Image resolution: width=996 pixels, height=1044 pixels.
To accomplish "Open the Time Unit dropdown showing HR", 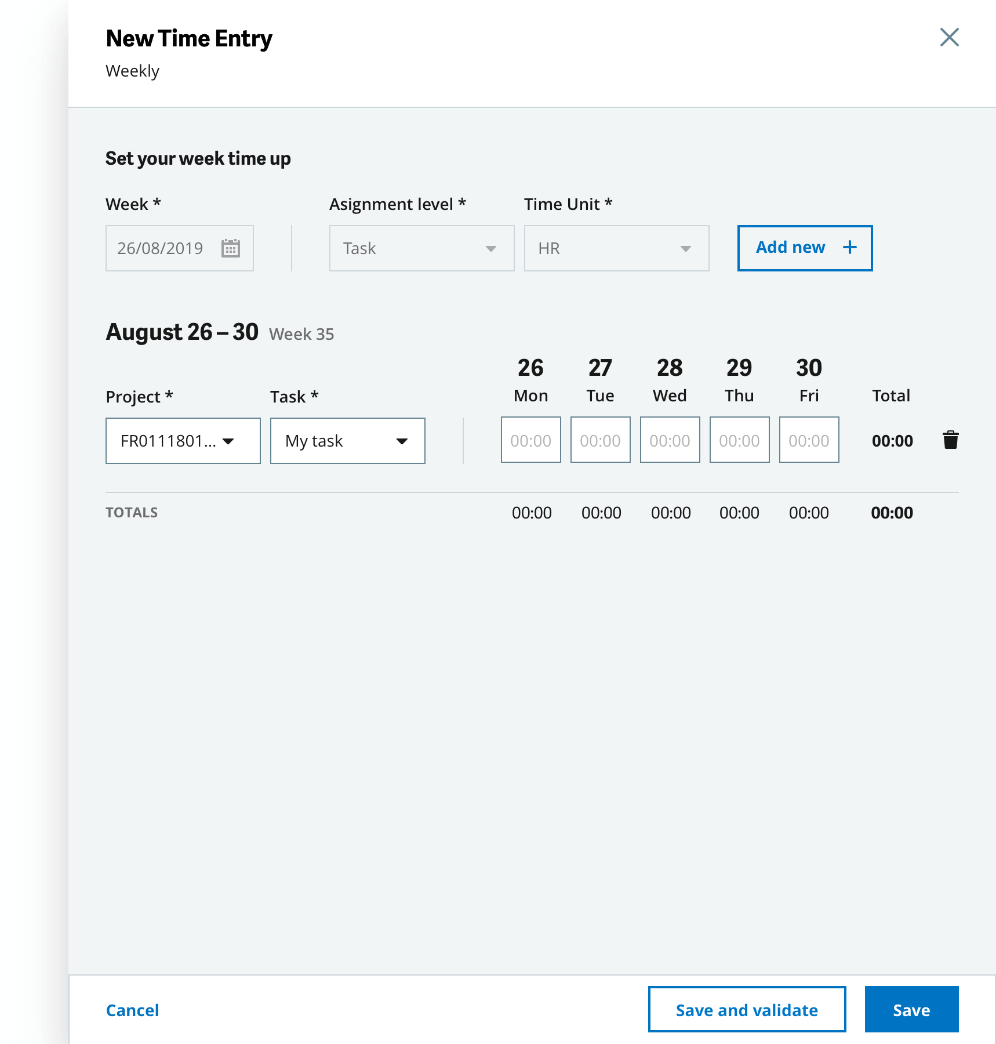I will [x=616, y=248].
